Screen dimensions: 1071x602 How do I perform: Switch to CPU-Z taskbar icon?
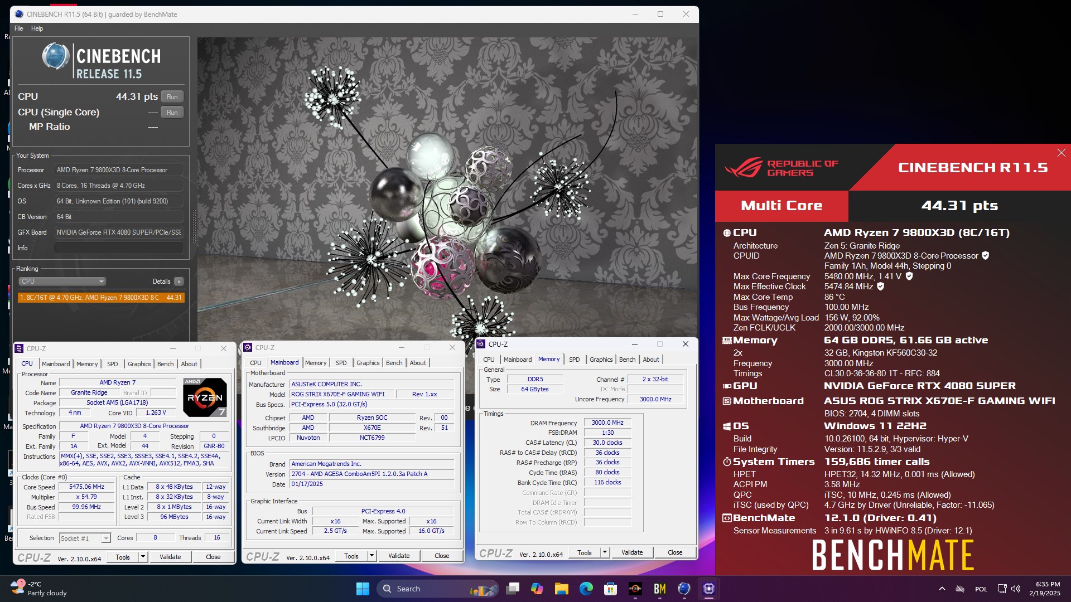point(709,589)
